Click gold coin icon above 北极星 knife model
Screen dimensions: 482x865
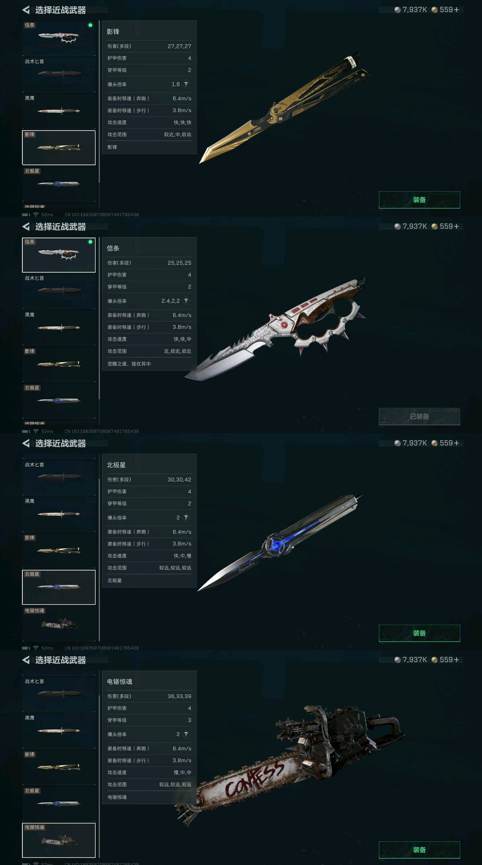(434, 443)
